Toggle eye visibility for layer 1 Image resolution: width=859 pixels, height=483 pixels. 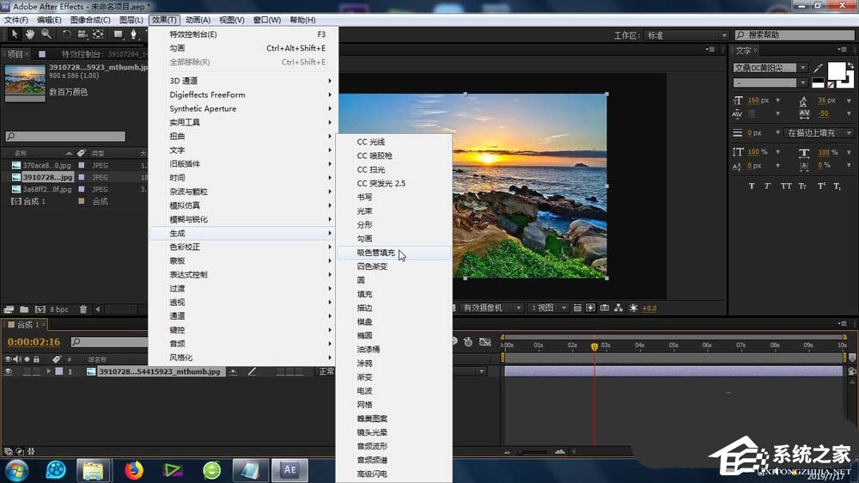pos(9,372)
